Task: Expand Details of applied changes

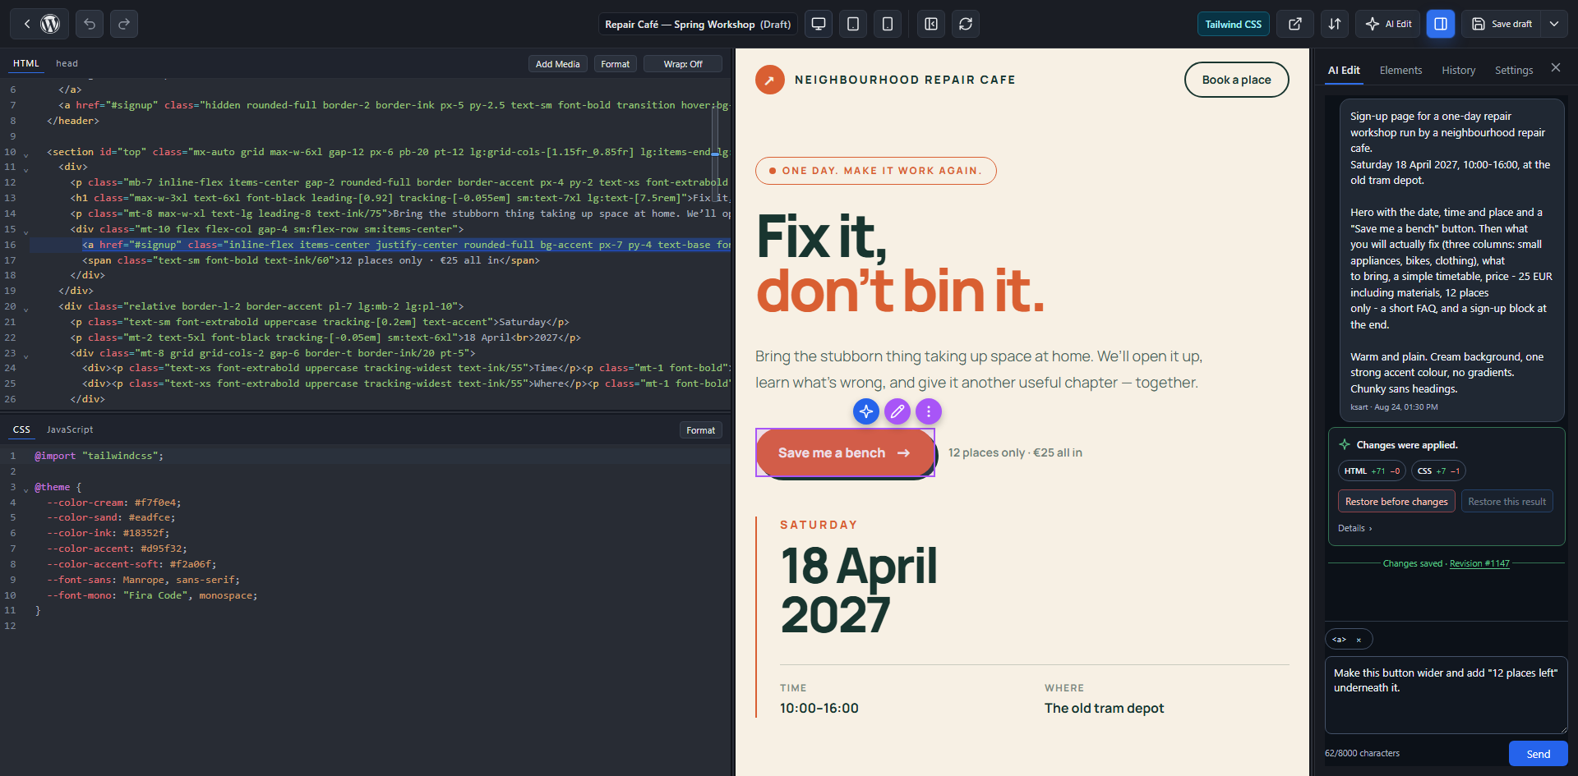Action: [1354, 528]
